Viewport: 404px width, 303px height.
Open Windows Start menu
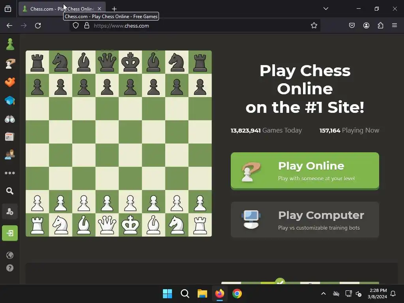(167, 294)
